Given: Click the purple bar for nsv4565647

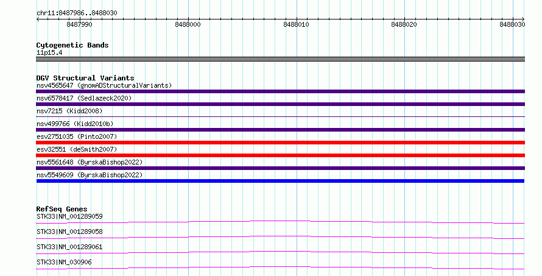Looking at the screenshot, I should point(280,91).
